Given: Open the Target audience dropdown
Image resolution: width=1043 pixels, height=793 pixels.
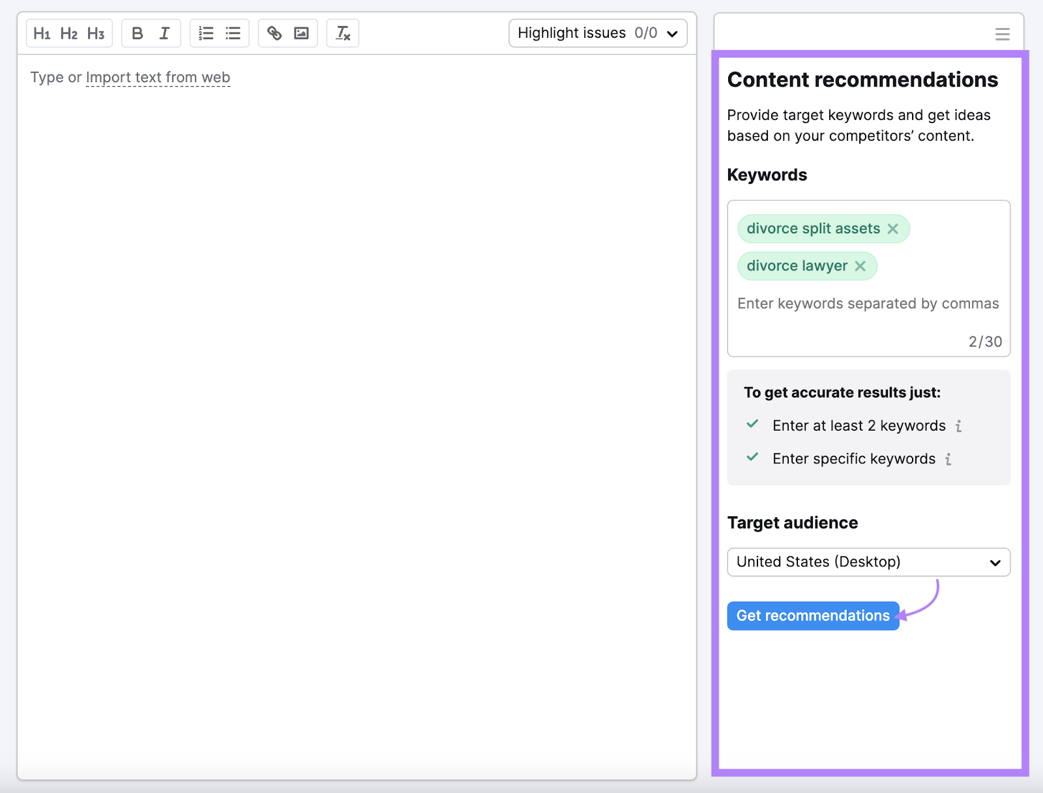Looking at the screenshot, I should 868,562.
